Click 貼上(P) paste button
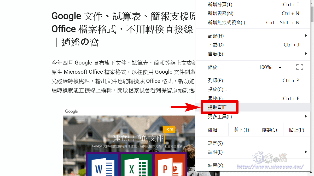This screenshot has height=176, width=314. coord(297,130)
